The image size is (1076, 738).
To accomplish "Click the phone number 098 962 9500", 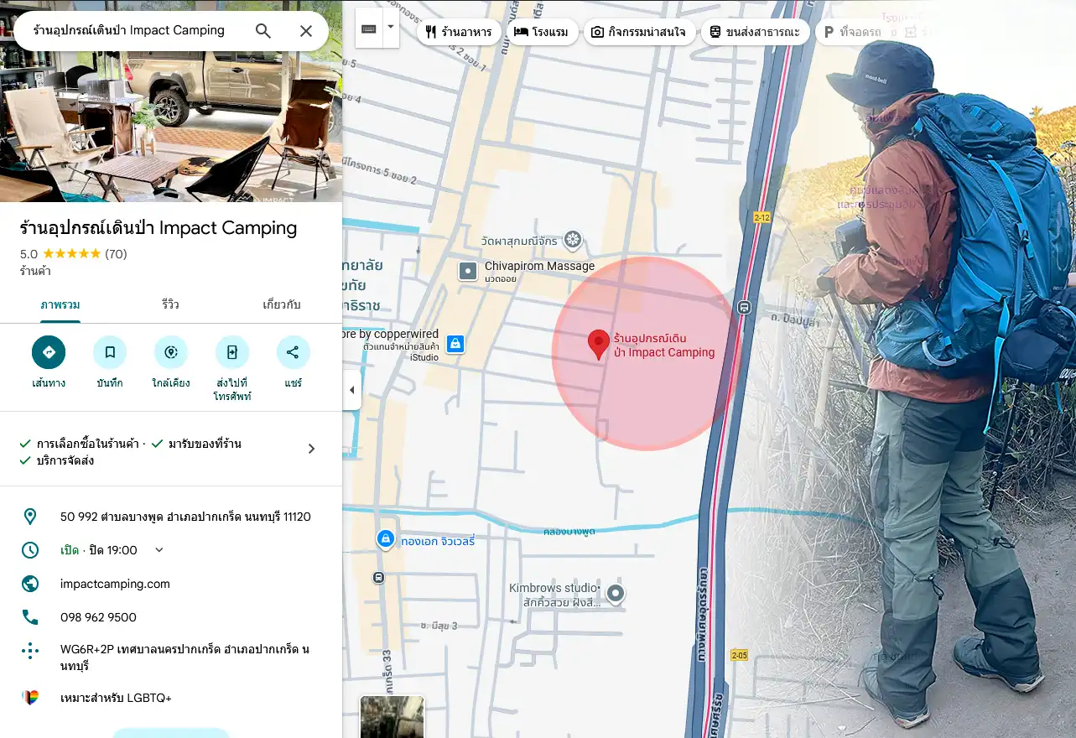I will click(98, 617).
